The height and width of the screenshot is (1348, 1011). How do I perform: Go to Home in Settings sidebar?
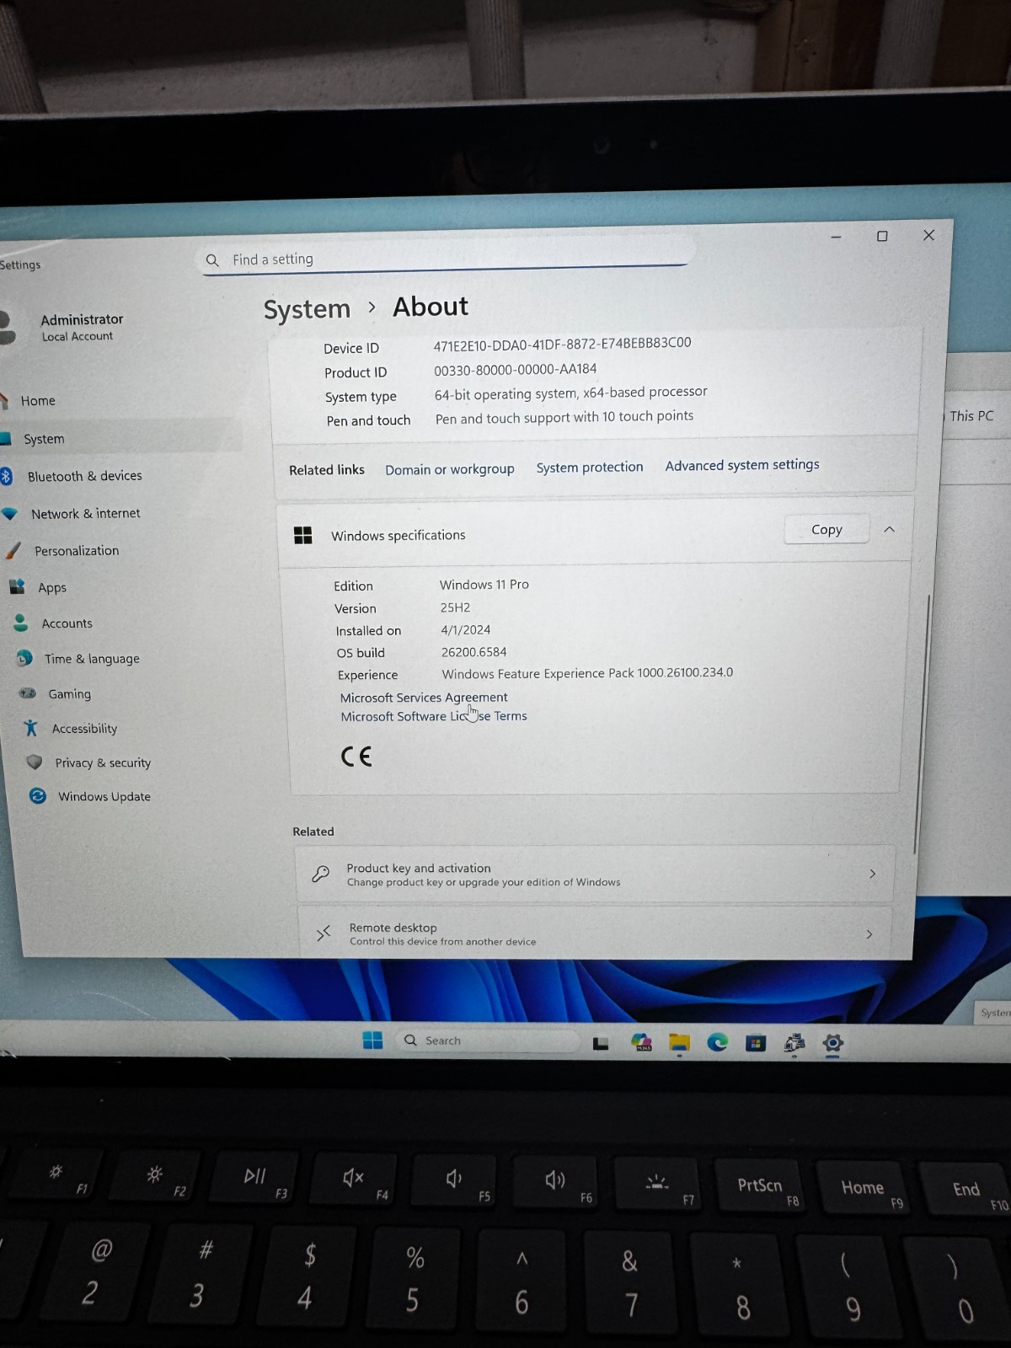[38, 401]
